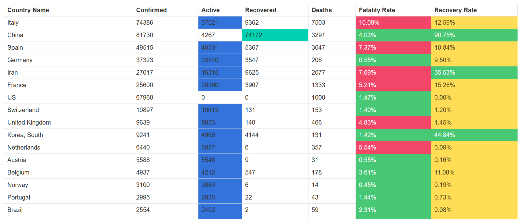Select the Italy country name cell
Image resolution: width=520 pixels, height=219 pixels.
(x=13, y=23)
